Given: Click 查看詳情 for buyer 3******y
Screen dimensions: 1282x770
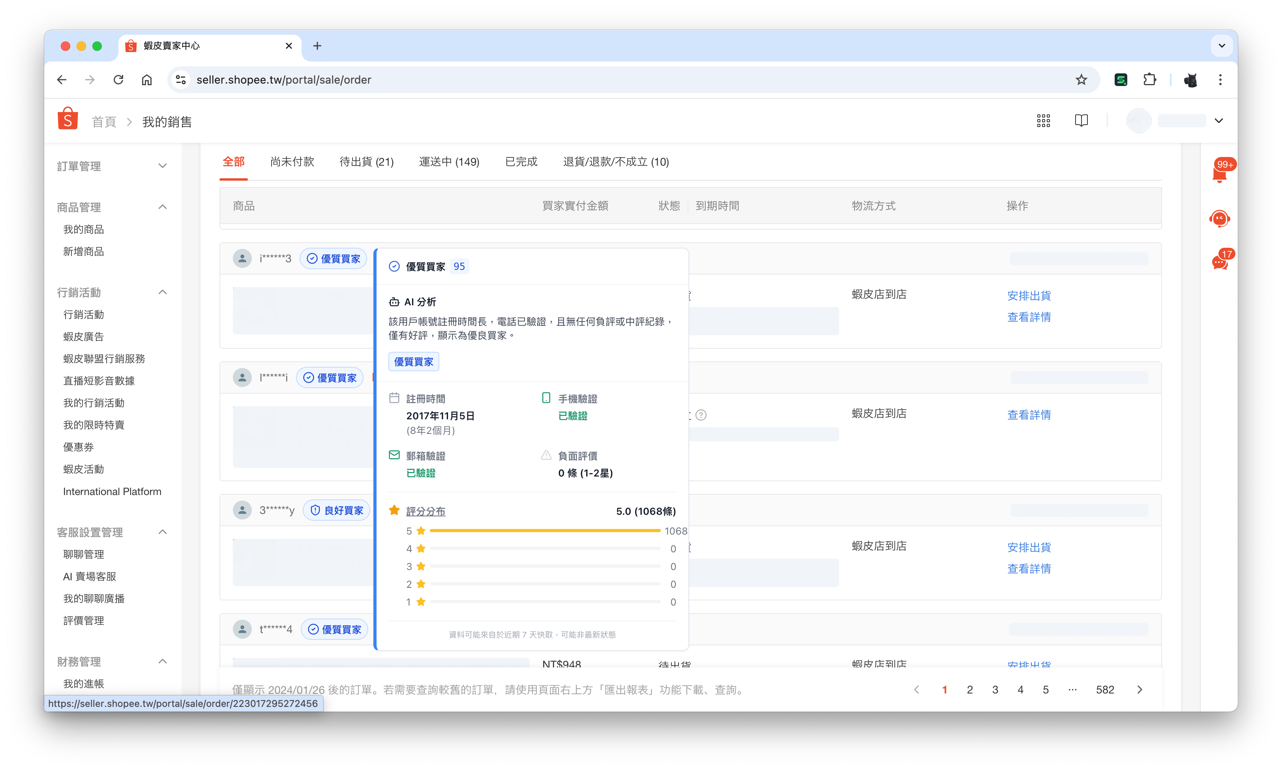Looking at the screenshot, I should [1029, 569].
